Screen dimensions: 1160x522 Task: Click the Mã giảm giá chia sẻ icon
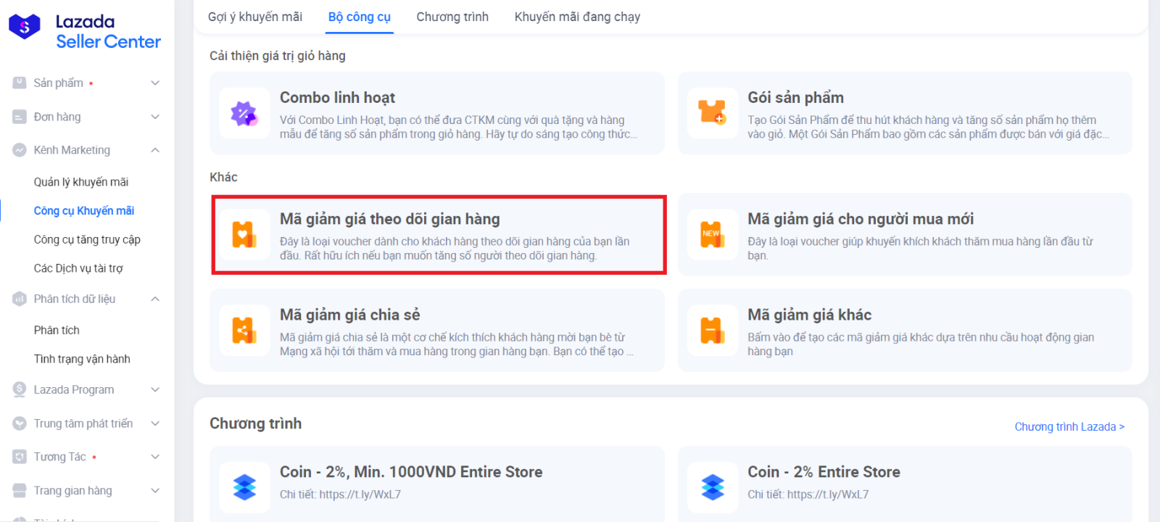pyautogui.click(x=244, y=331)
